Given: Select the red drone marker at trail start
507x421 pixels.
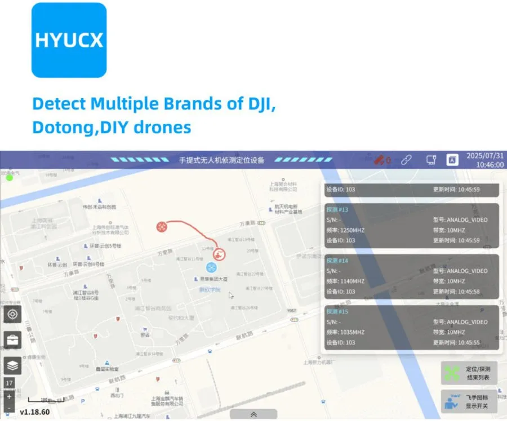Looking at the screenshot, I should pos(162,227).
